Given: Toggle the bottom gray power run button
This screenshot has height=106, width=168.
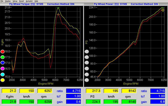Looking at the screenshot, I should pos(87,80).
